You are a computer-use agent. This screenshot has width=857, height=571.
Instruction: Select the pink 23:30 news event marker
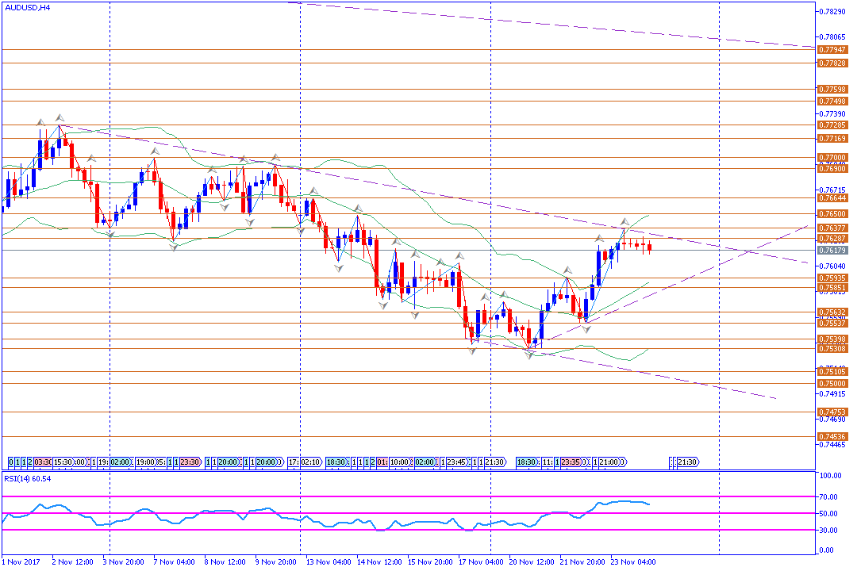pyautogui.click(x=190, y=462)
